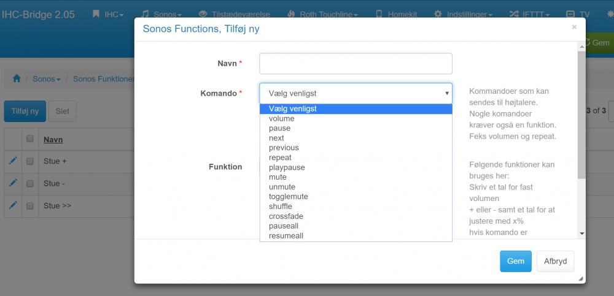Open the Komando dropdown selector
Viewport: 614px width, 296px height.
(x=356, y=93)
